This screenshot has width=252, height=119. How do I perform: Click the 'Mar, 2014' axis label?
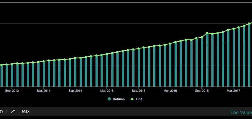point(44,91)
